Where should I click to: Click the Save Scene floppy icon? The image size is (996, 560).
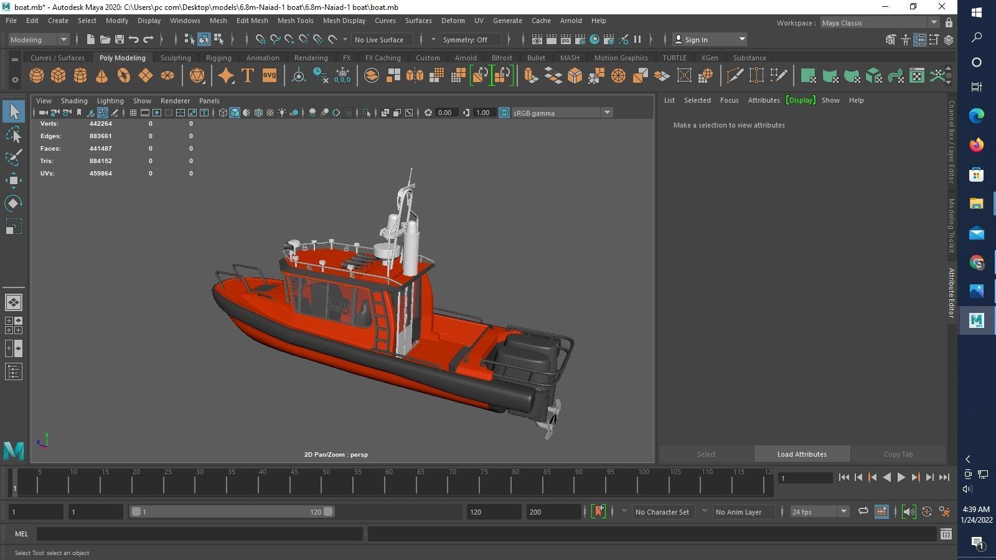click(x=120, y=39)
